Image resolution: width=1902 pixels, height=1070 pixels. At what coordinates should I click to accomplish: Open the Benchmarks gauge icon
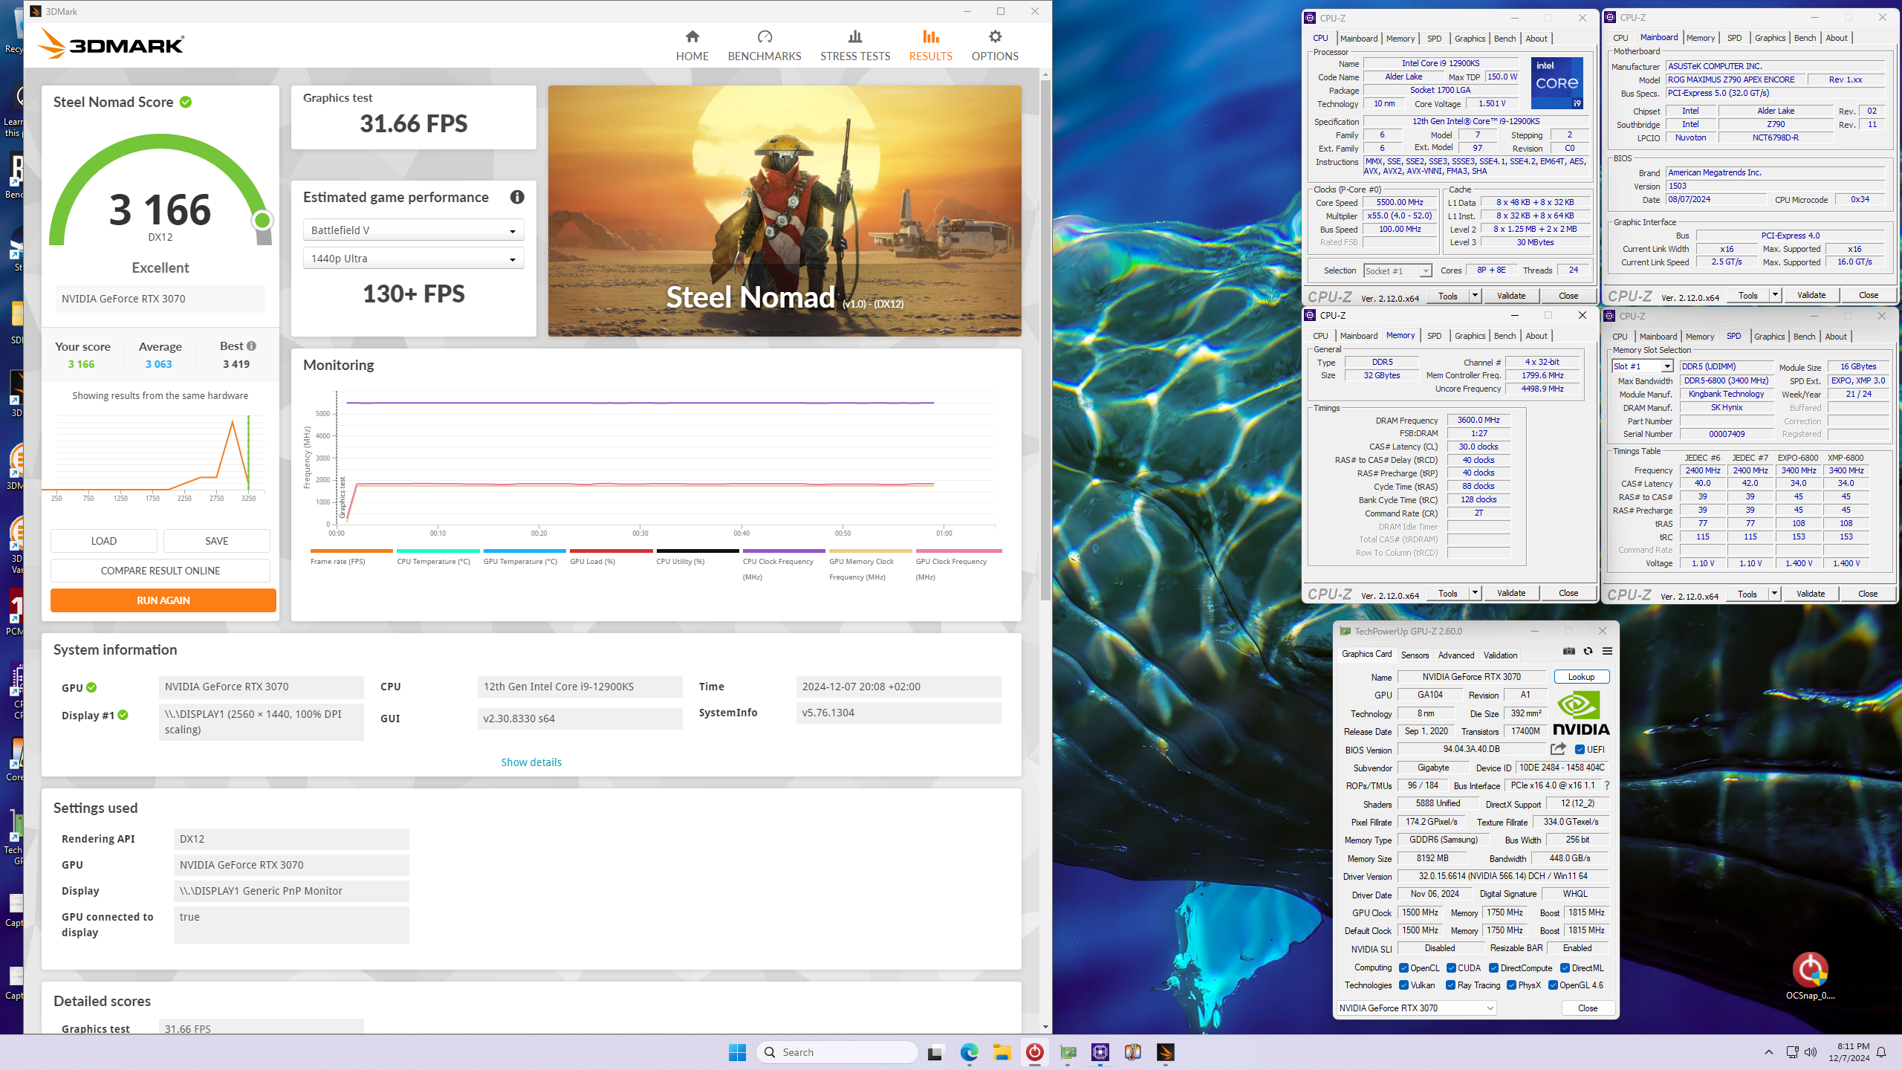click(x=765, y=36)
